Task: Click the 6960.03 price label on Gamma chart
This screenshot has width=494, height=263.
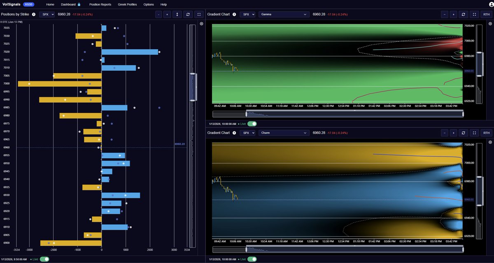Action: tap(469, 71)
